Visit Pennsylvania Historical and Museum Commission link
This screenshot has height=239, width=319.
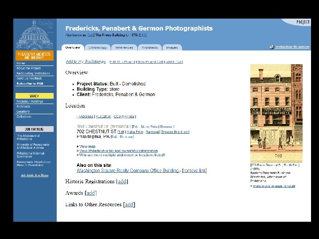[34, 164]
